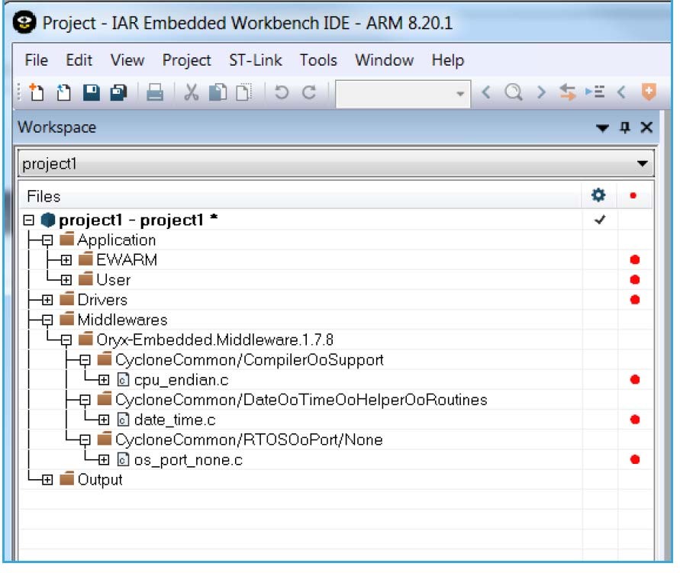Click the magnifier Find icon
Screen dimensions: 680x573
click(514, 92)
